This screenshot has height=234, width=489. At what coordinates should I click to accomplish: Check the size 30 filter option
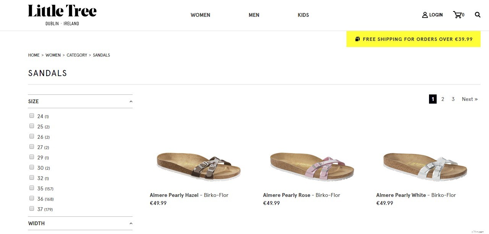coord(32,167)
